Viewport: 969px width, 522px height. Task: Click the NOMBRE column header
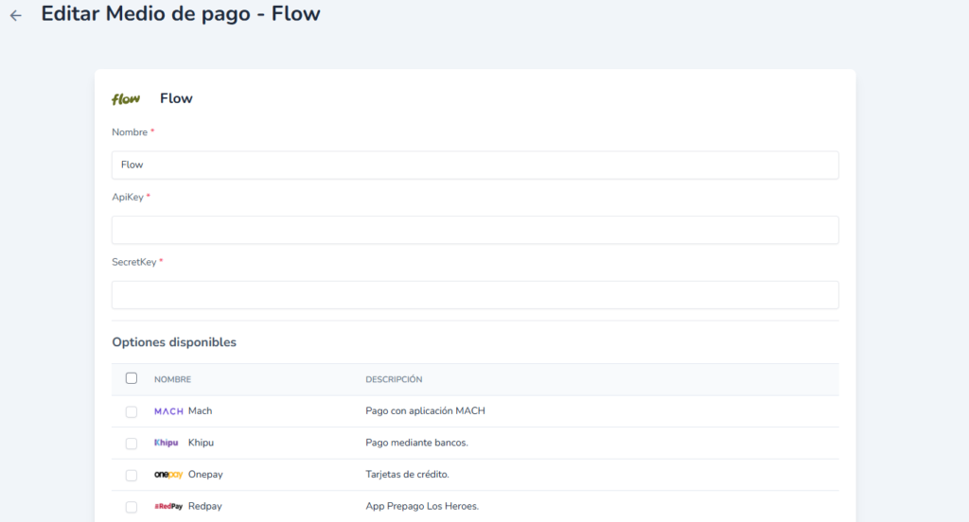tap(172, 379)
